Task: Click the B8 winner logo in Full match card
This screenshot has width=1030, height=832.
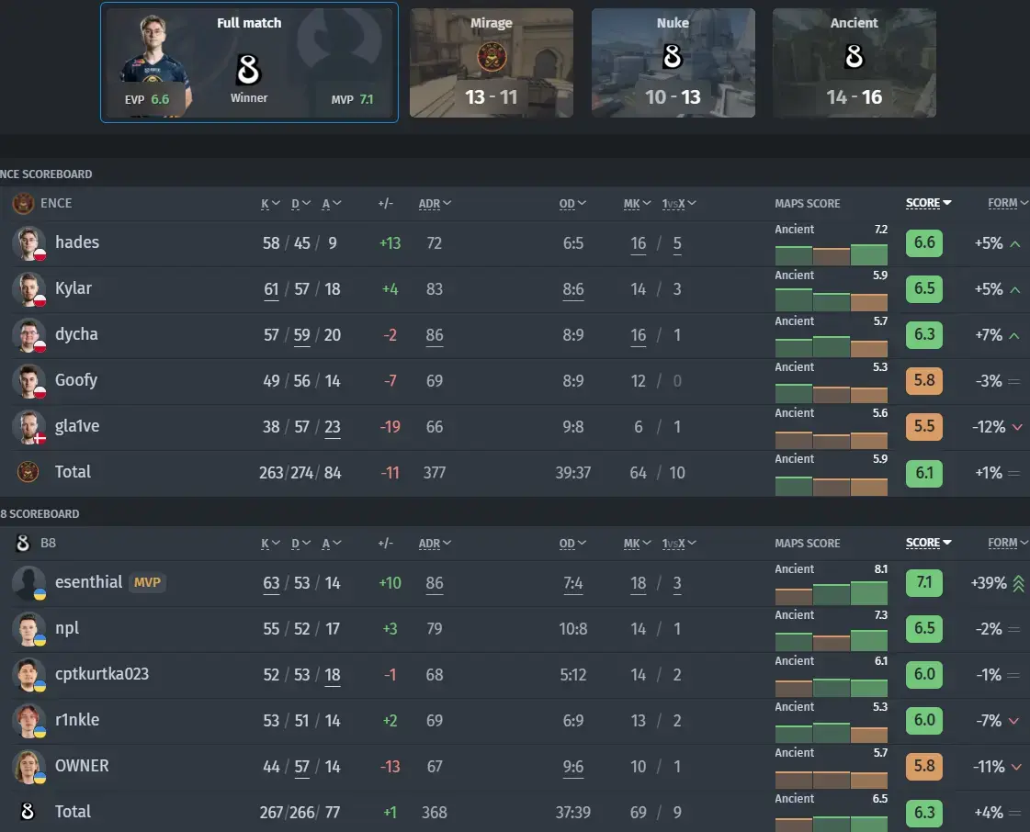Action: pos(248,70)
